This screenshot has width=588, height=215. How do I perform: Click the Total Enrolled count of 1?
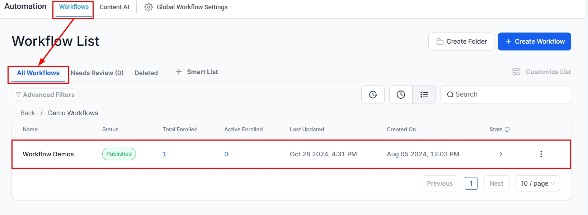pyautogui.click(x=164, y=154)
